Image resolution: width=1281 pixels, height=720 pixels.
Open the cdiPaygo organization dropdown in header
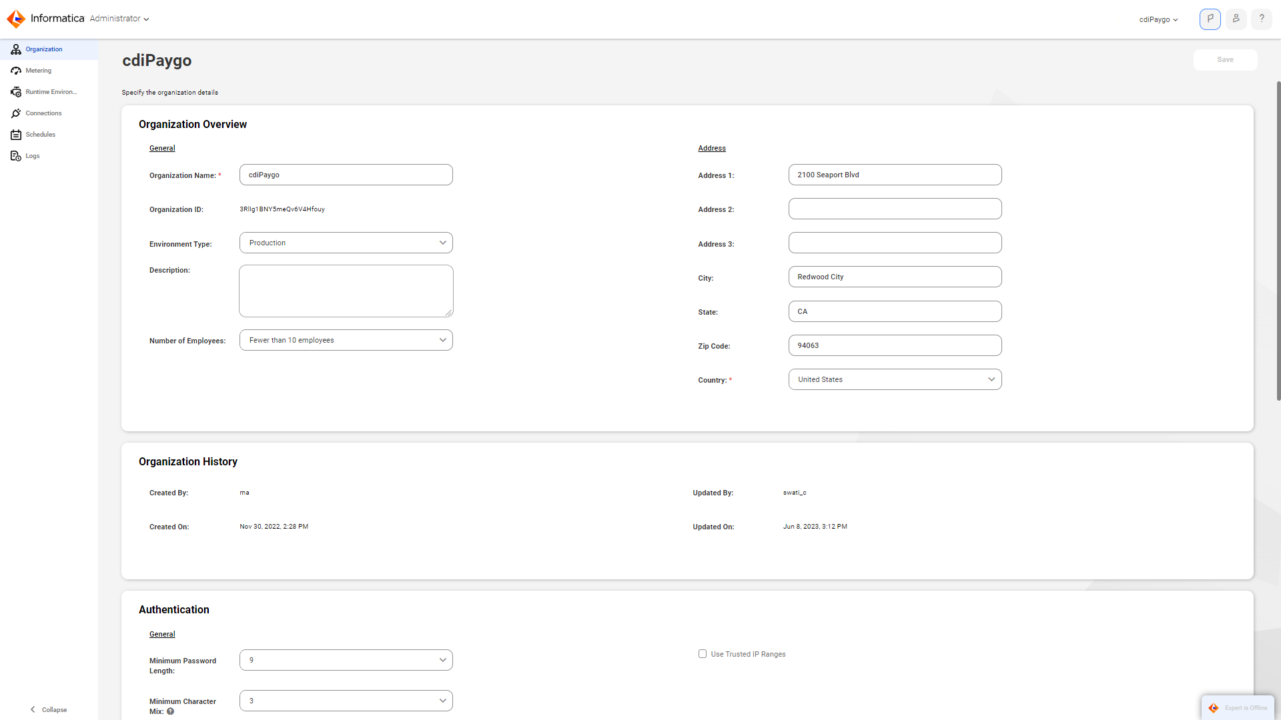(1159, 19)
